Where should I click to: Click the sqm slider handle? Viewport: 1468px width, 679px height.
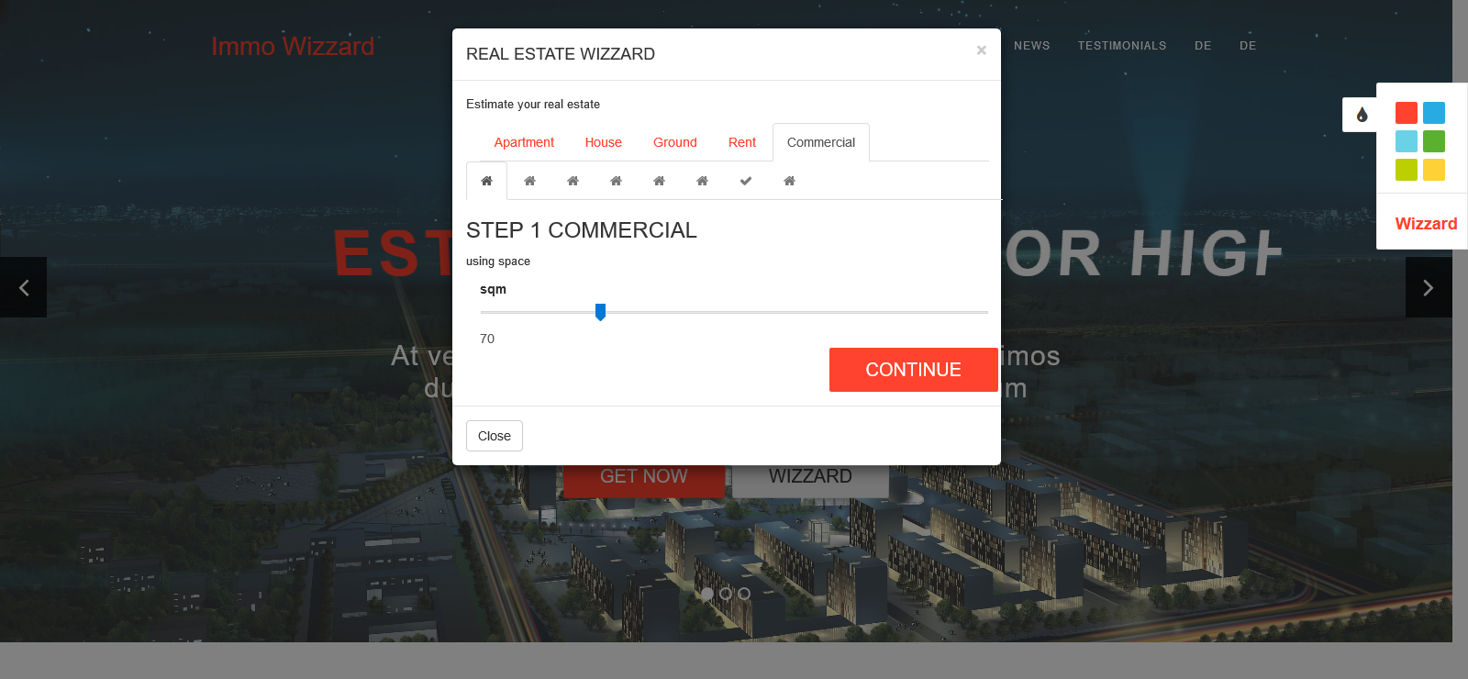click(x=600, y=312)
